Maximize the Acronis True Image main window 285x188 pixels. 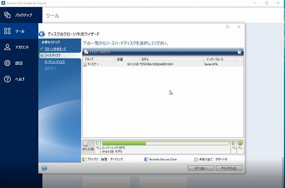(x=266, y=3)
